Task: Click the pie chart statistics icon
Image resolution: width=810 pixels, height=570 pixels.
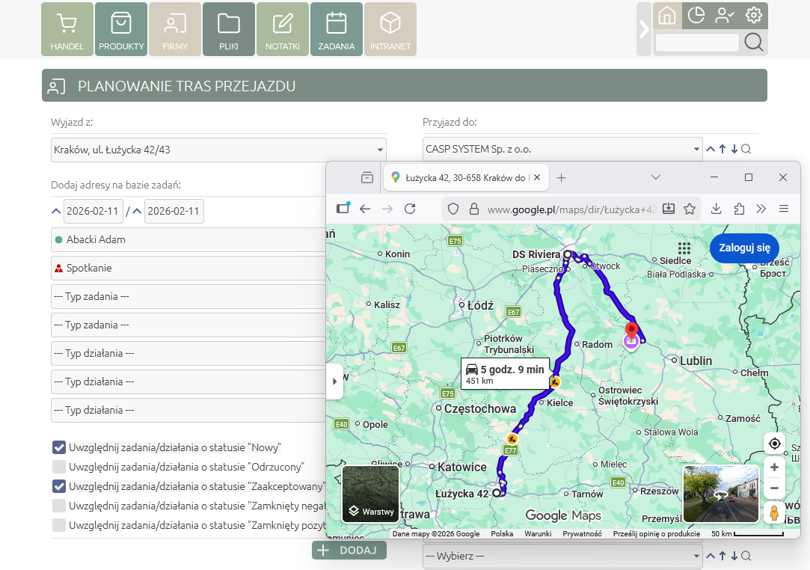Action: (x=696, y=15)
